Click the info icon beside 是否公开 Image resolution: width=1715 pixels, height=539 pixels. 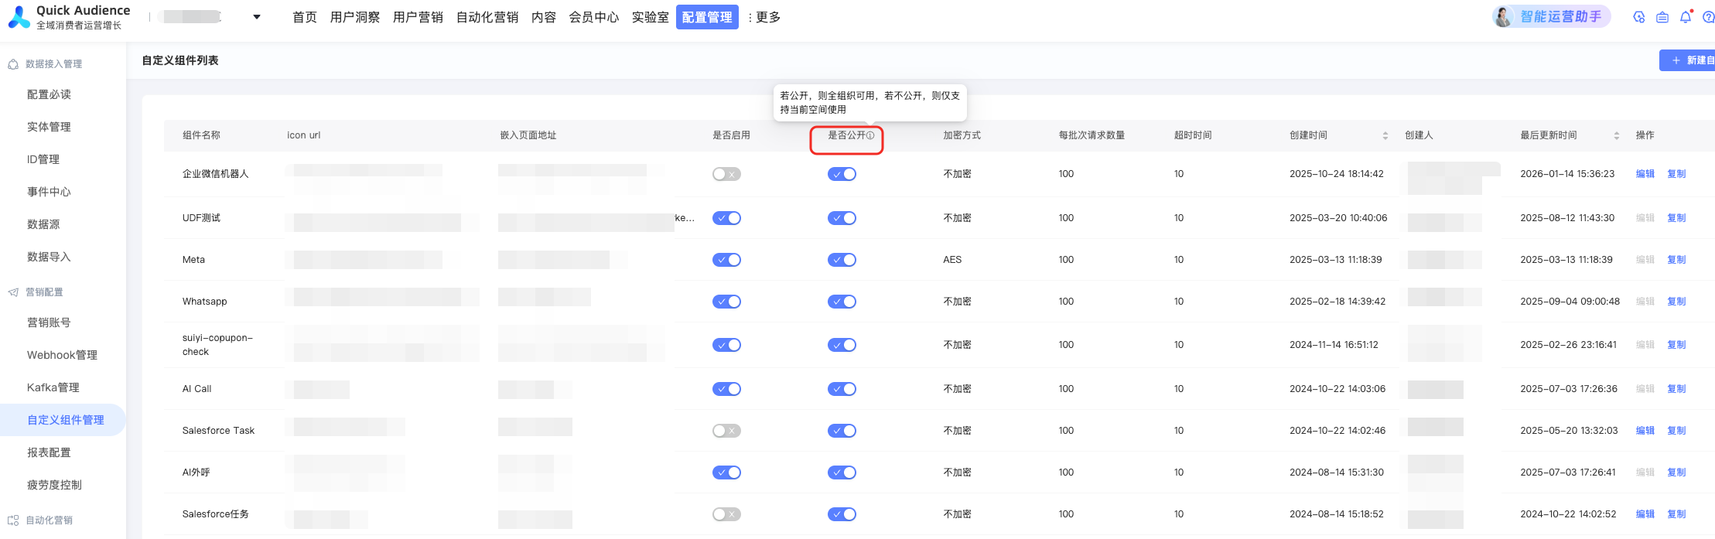coord(870,135)
